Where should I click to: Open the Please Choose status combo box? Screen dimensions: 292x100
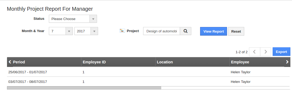[x=73, y=19]
